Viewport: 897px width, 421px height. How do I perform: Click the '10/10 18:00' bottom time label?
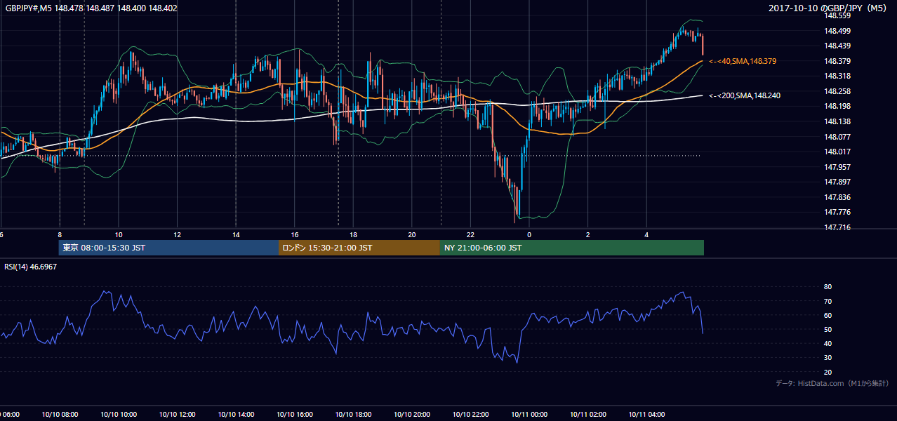(353, 415)
